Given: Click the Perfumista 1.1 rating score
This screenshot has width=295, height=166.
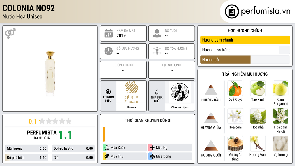Looking at the screenshot, I should click(65, 135).
